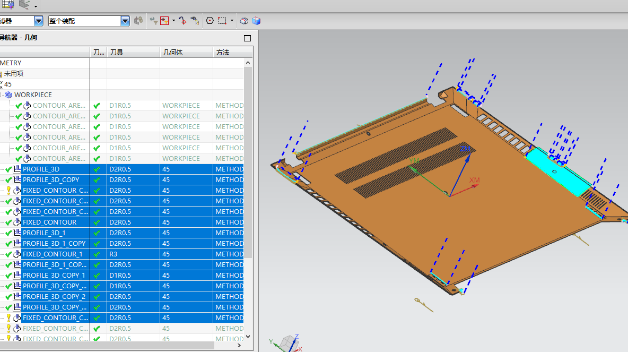
Task: Select the PROFILE_3D_COPY_2 operation
Action: tap(54, 297)
